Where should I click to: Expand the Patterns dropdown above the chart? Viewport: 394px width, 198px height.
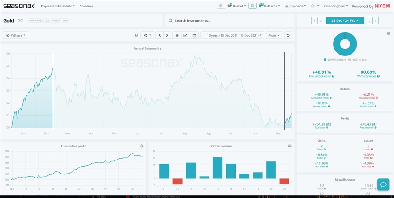point(15,35)
